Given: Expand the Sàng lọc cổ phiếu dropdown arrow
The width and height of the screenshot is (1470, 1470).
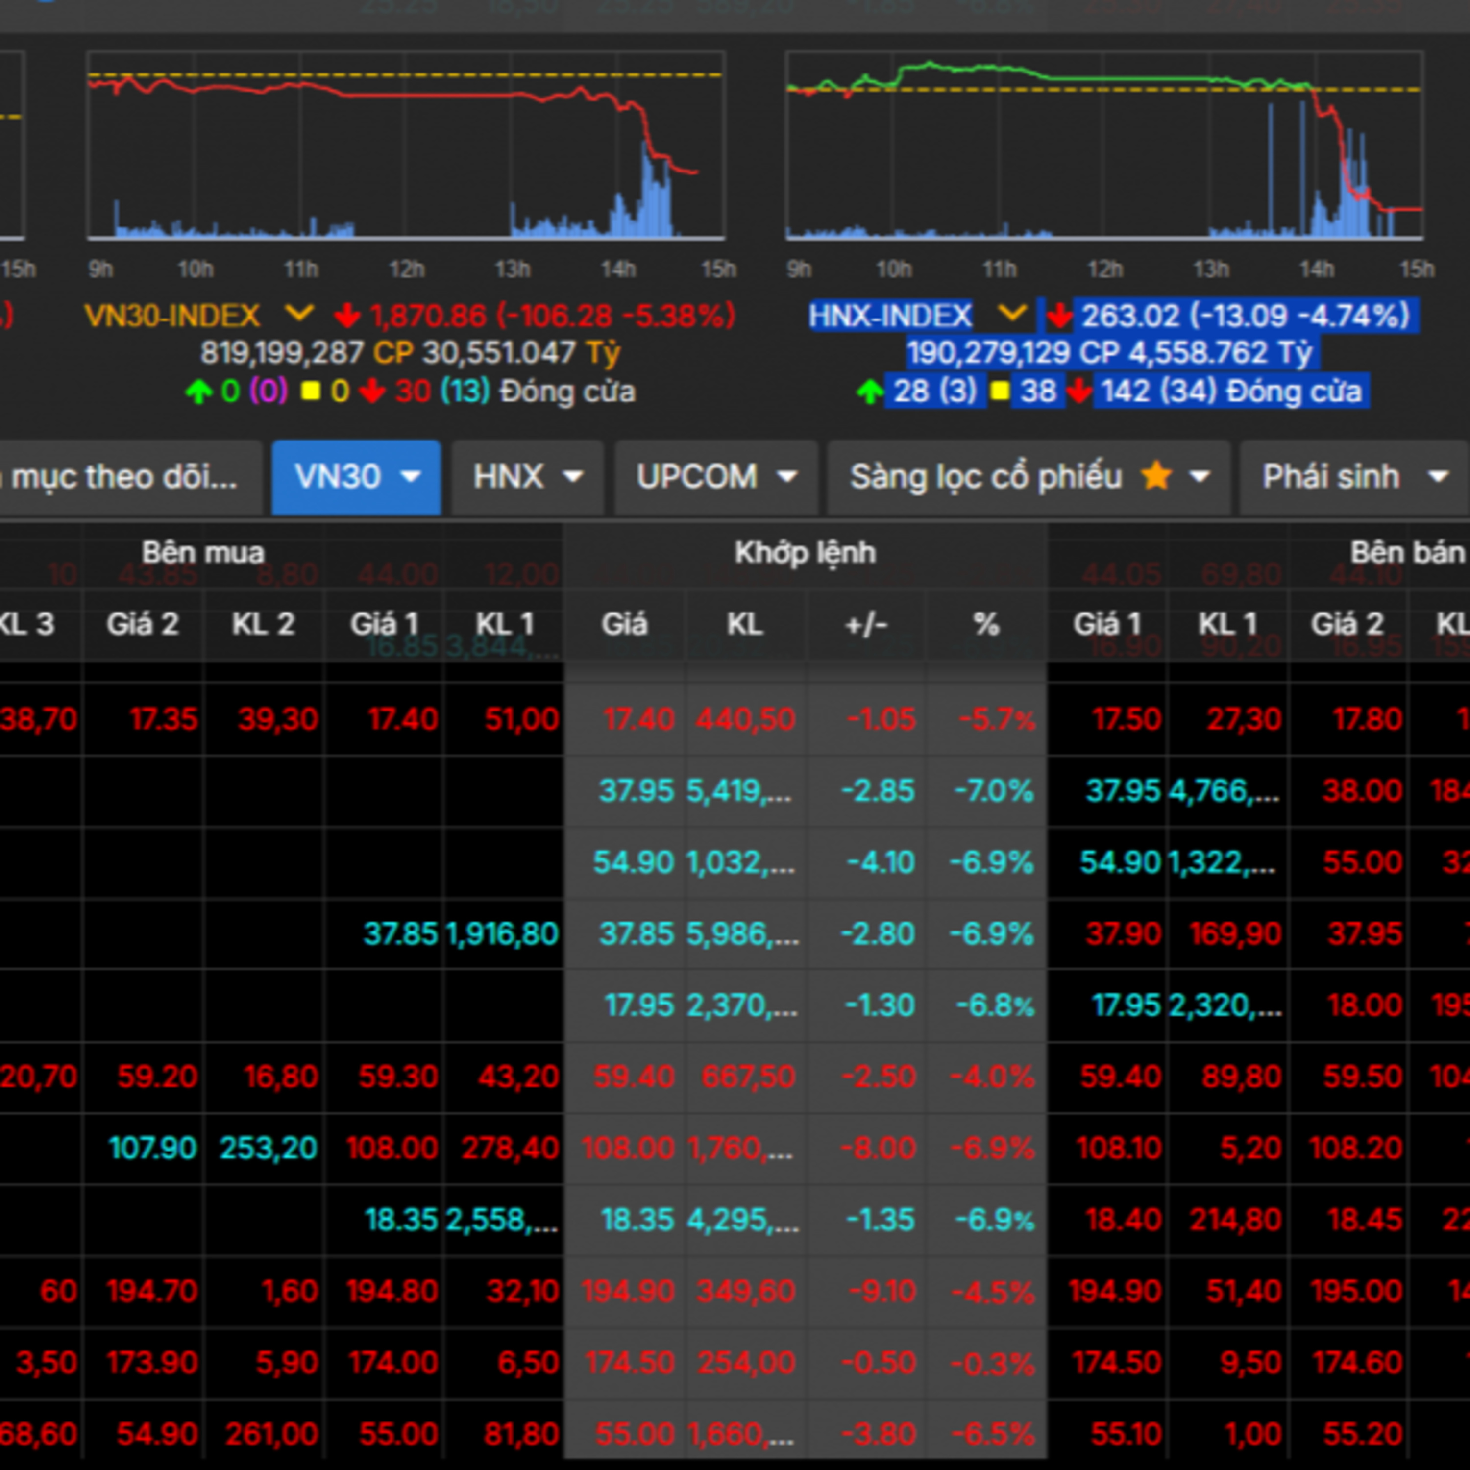Looking at the screenshot, I should pos(1200,477).
